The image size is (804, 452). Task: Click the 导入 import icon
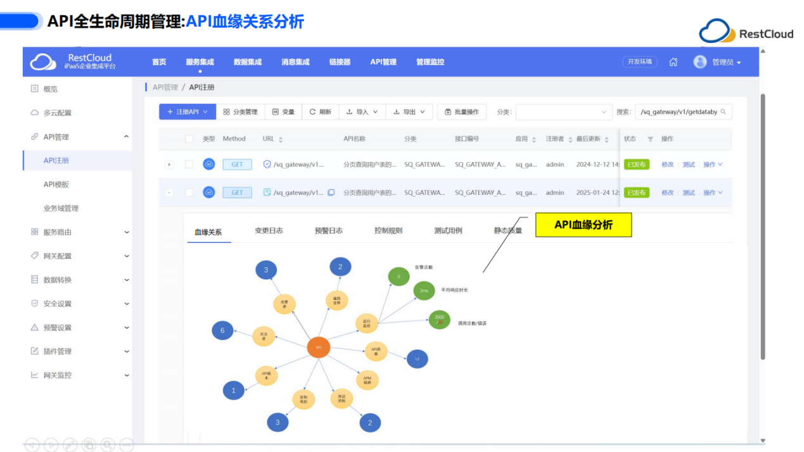point(349,111)
